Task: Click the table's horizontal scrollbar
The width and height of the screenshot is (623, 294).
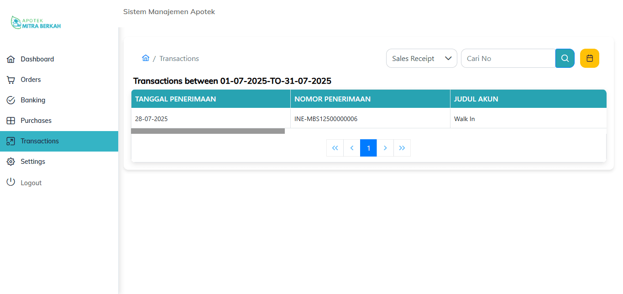Action: point(208,131)
